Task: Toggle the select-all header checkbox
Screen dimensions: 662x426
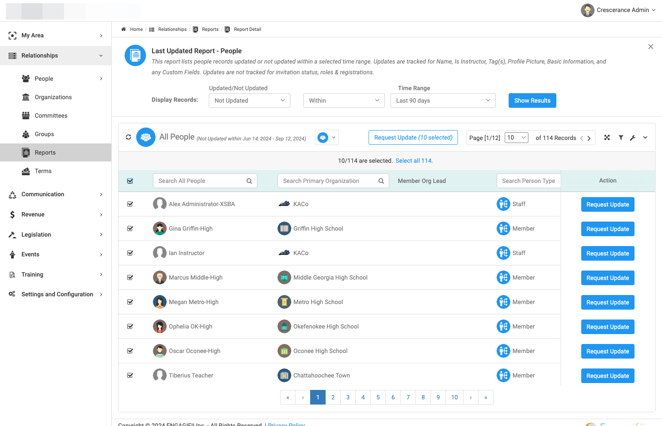Action: point(130,181)
